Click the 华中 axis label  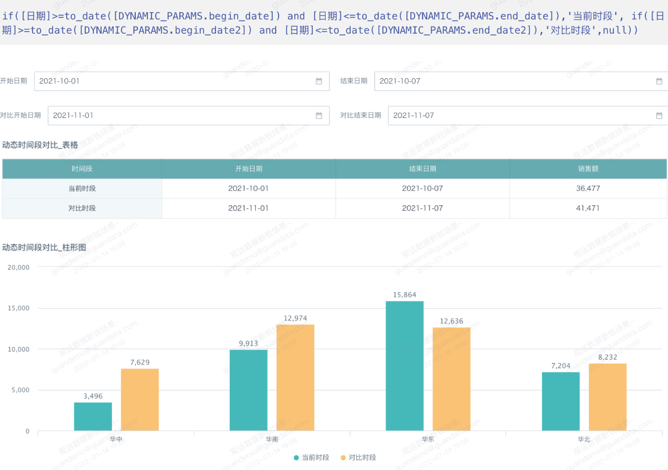pyautogui.click(x=116, y=439)
